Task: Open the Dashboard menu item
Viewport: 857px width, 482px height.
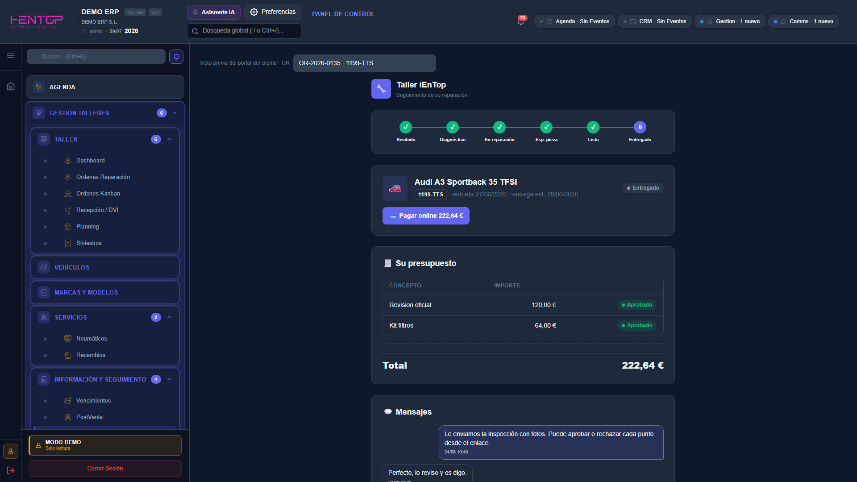Action: 105,161
